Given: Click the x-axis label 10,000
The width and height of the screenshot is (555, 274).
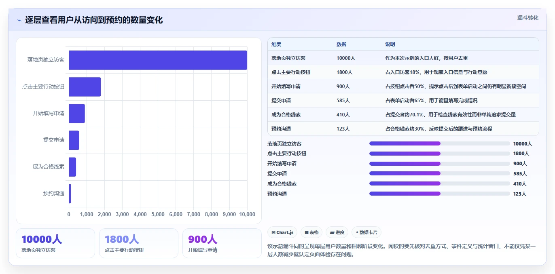Looking at the screenshot, I should tap(247, 214).
